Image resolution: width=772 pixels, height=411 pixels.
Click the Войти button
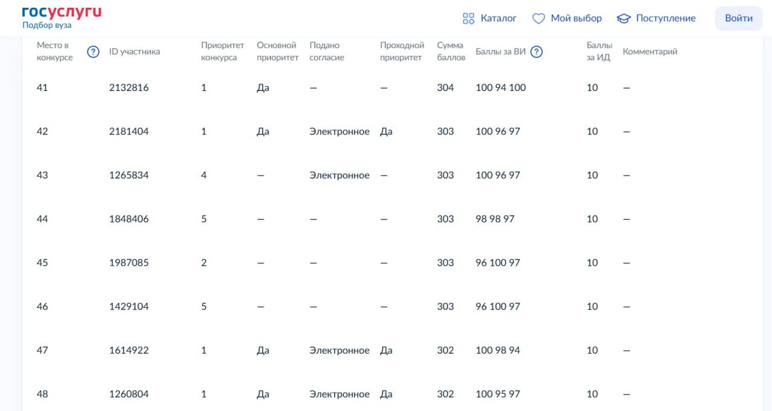739,18
